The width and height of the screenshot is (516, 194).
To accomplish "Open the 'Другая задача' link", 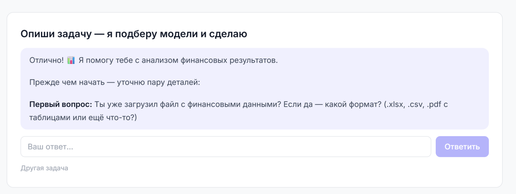I will coord(45,168).
